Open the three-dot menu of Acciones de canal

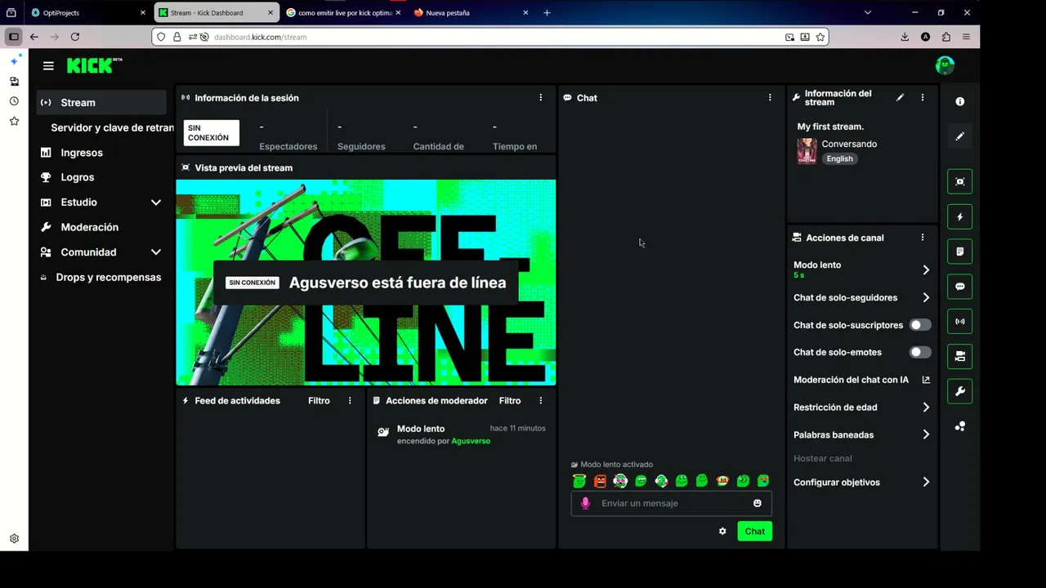(x=923, y=238)
